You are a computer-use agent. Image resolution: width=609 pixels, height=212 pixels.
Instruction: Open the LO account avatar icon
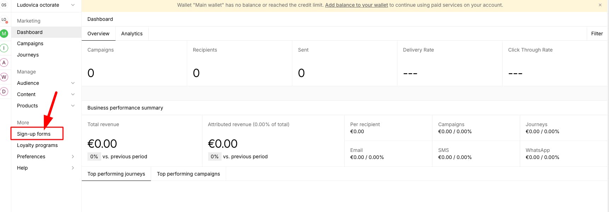point(4,20)
